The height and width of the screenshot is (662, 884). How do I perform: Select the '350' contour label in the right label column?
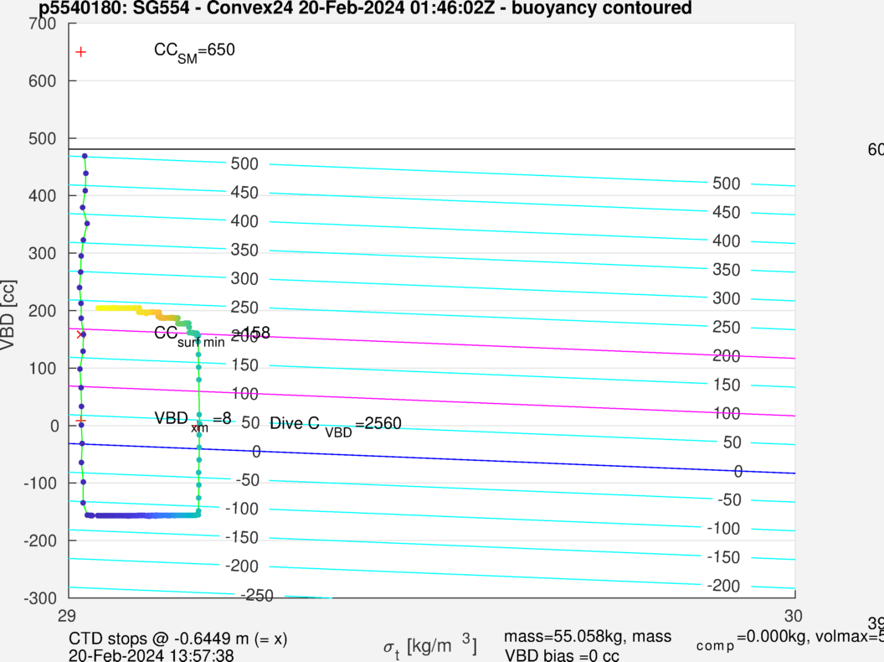[x=726, y=270]
